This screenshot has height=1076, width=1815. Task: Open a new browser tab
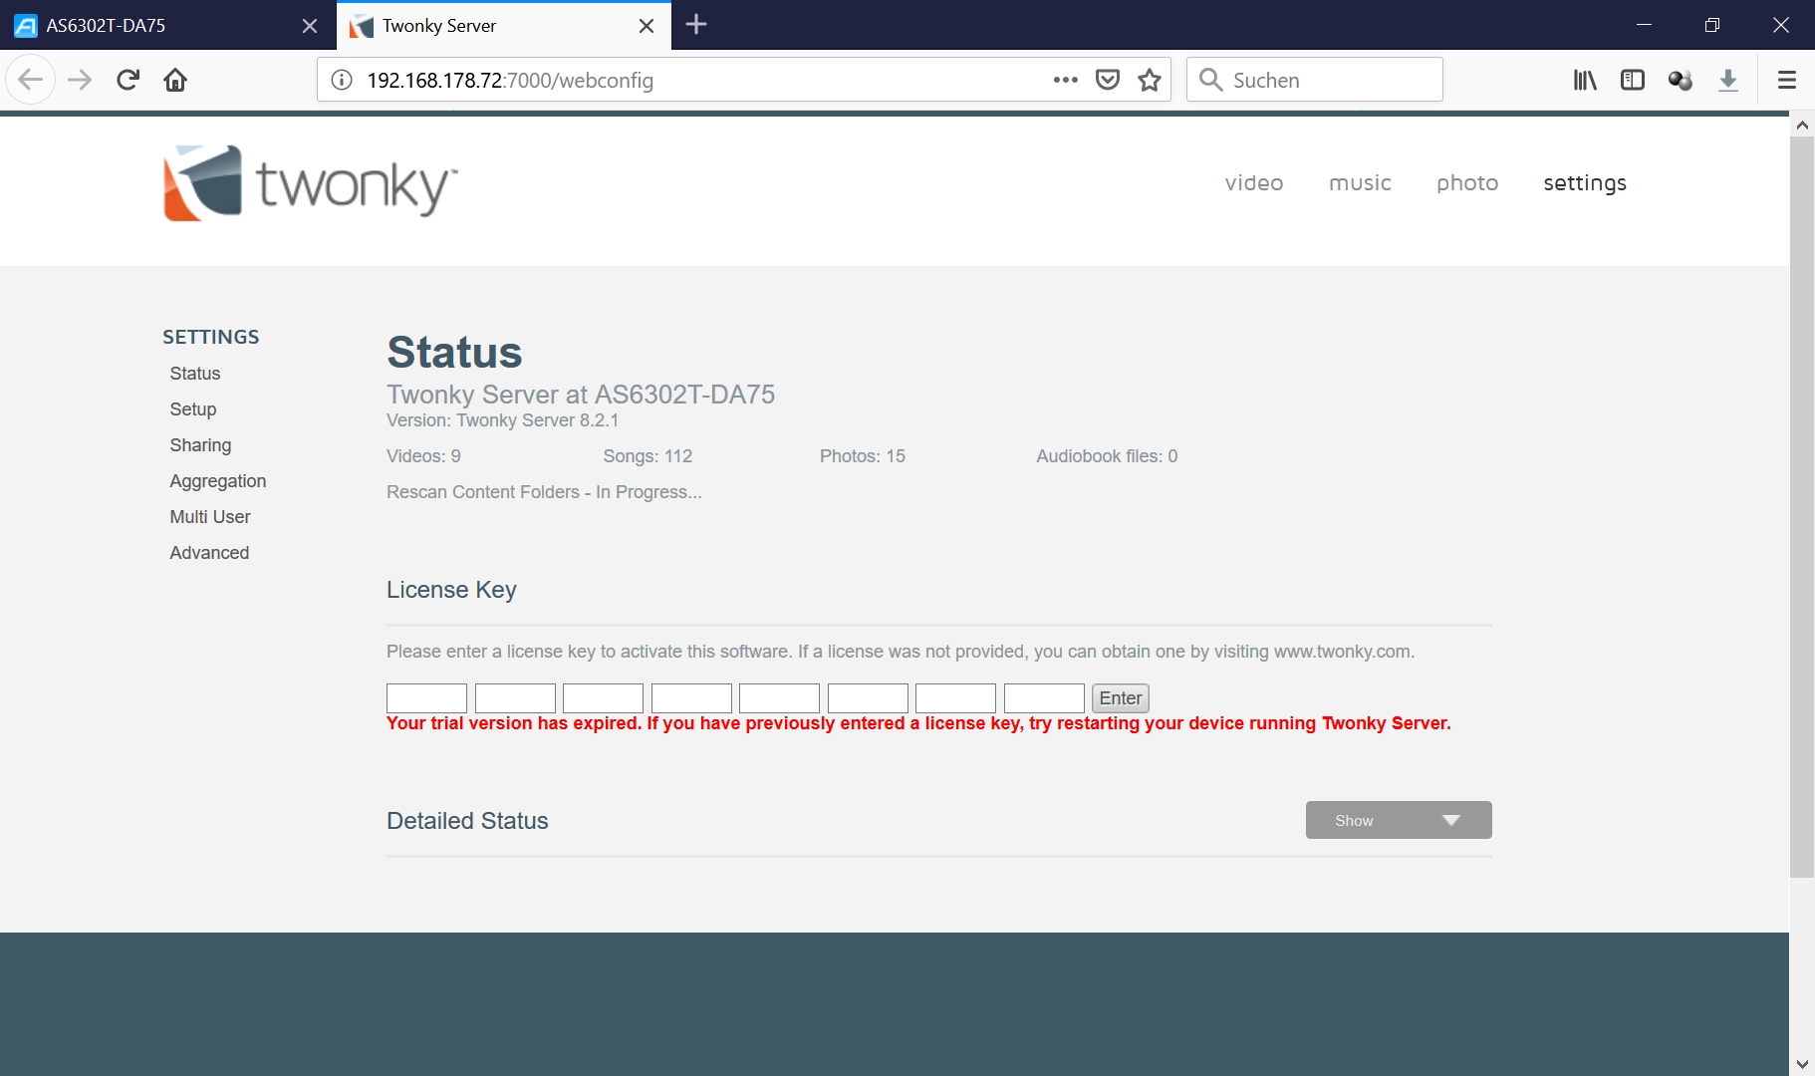pos(696,25)
